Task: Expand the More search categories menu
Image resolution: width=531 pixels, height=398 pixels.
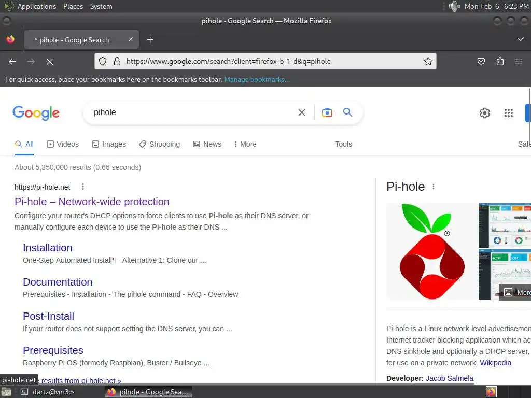Action: (245, 144)
